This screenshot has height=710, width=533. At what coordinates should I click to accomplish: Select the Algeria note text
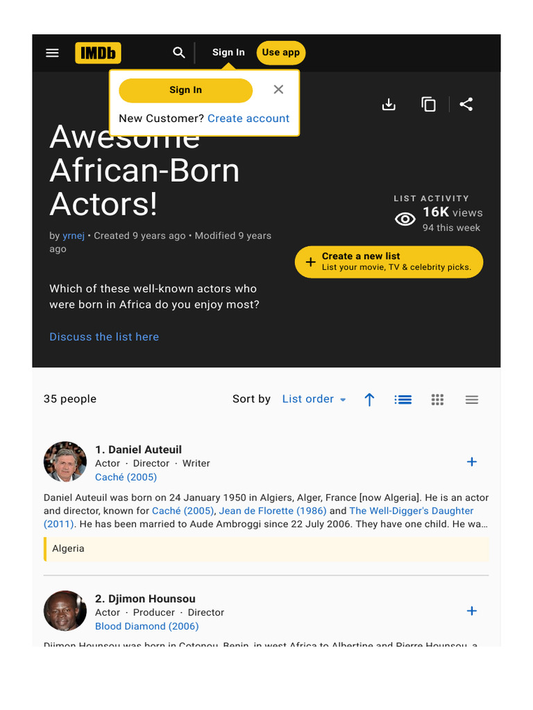pos(68,548)
